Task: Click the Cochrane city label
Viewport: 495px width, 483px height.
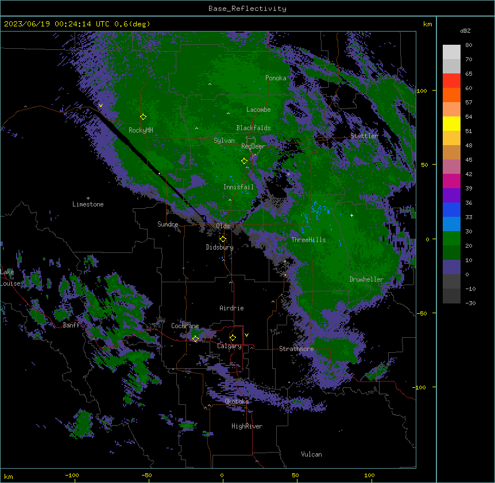Action: click(x=185, y=326)
